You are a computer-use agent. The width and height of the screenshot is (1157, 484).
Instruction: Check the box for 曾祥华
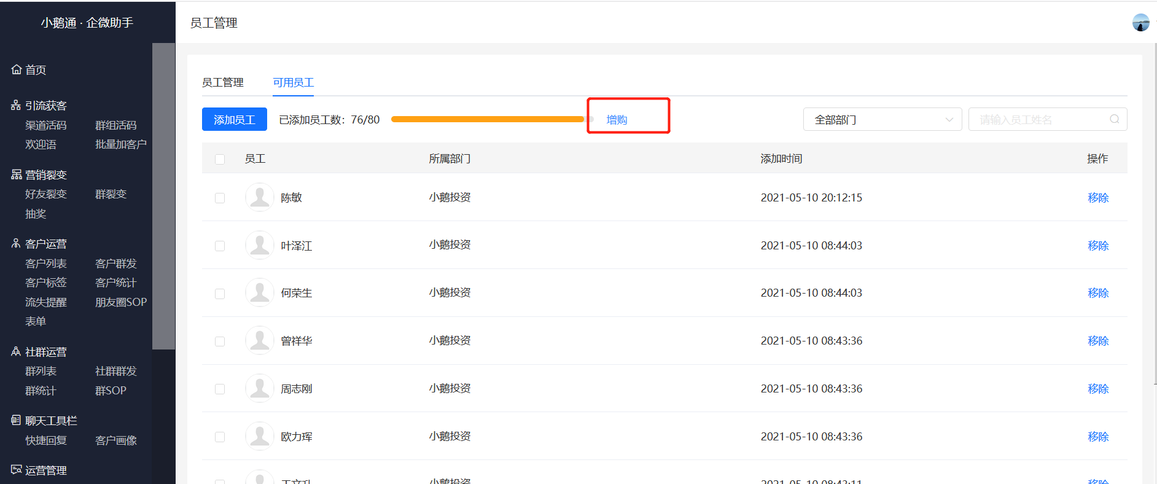[220, 341]
